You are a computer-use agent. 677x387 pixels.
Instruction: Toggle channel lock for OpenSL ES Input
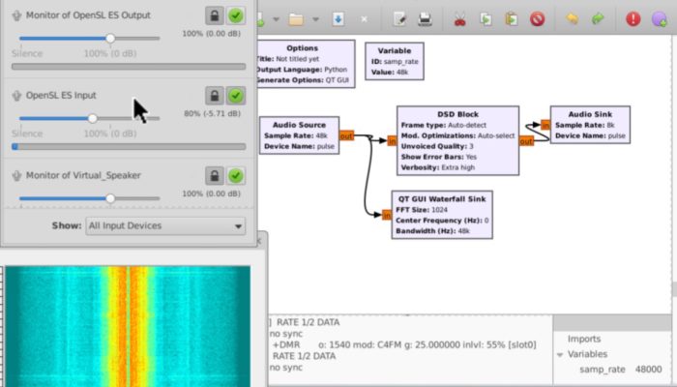(x=214, y=96)
